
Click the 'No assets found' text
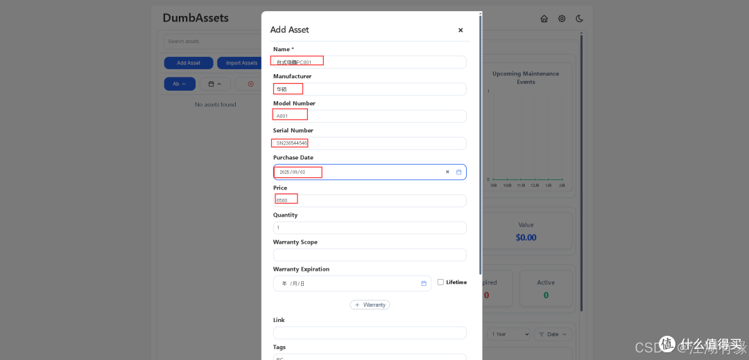216,105
